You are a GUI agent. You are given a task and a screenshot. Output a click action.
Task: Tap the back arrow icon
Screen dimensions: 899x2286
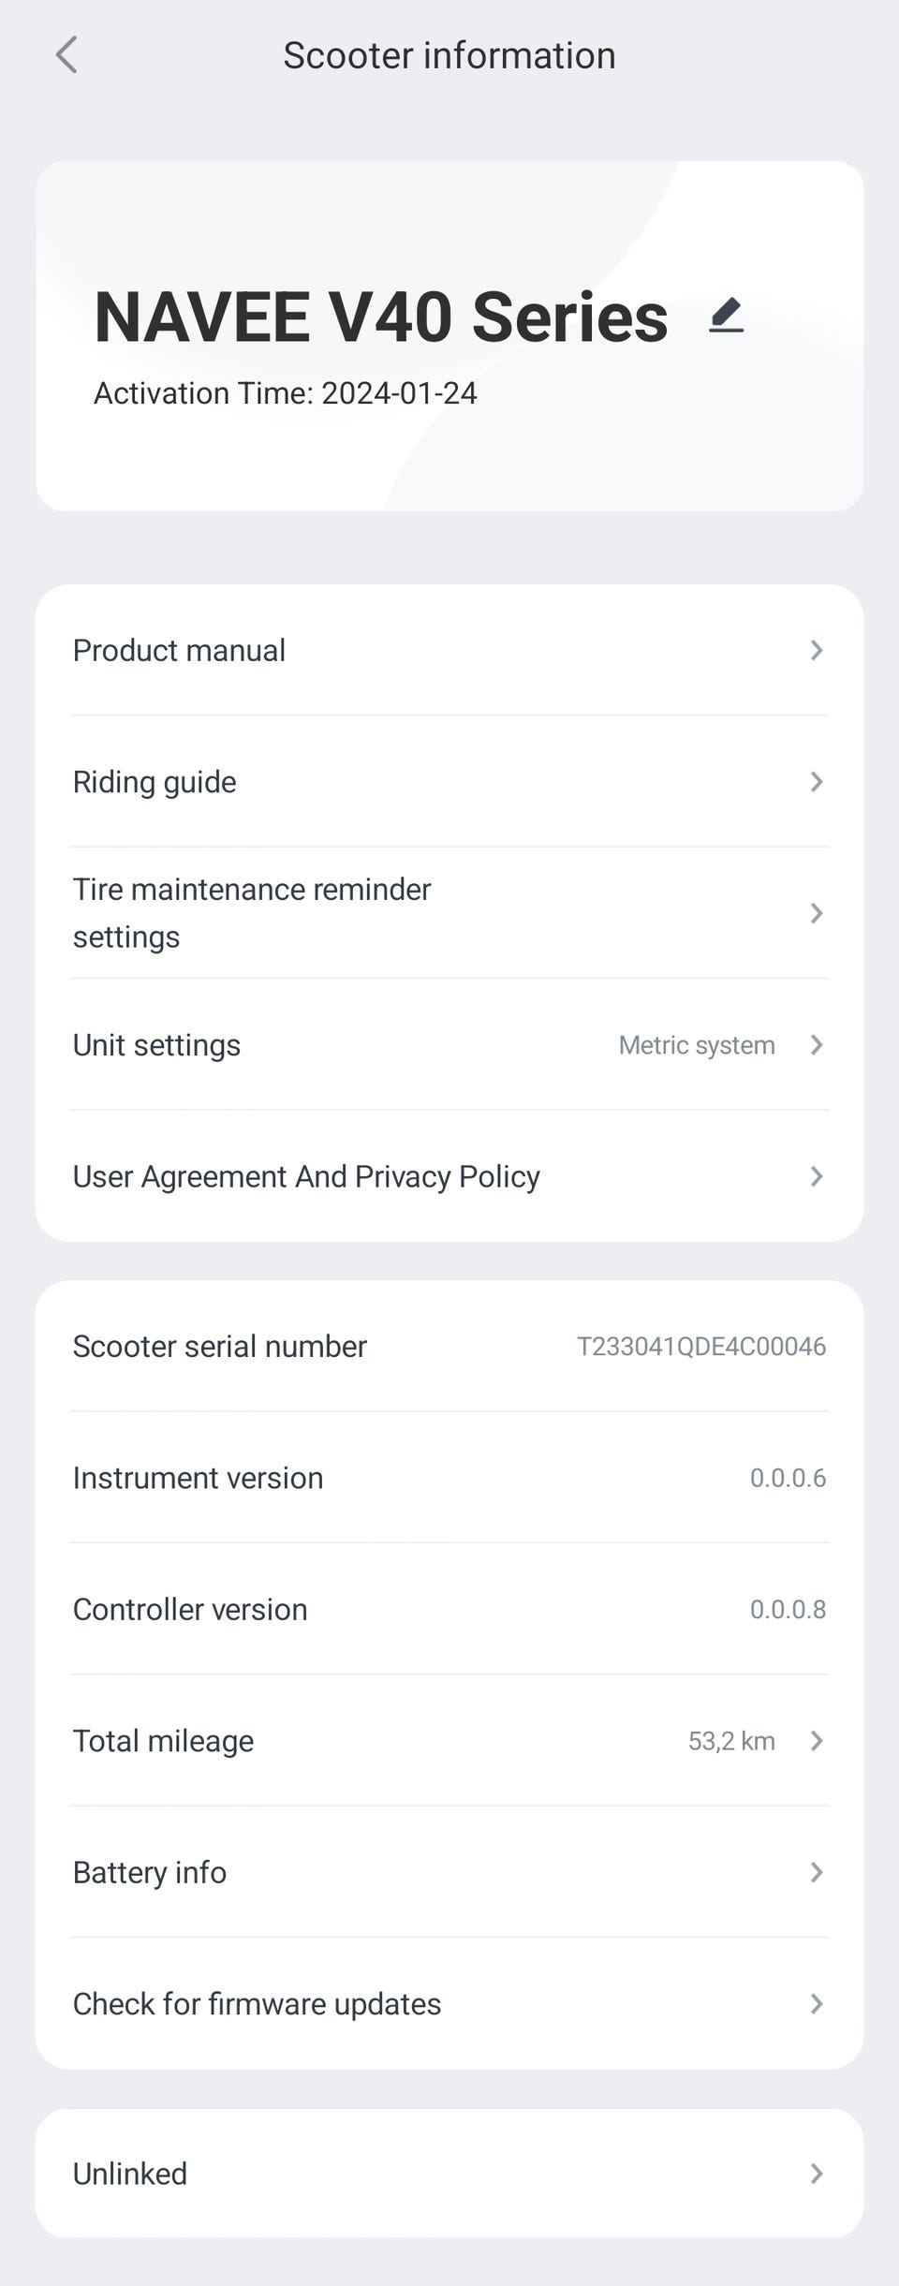pos(66,55)
